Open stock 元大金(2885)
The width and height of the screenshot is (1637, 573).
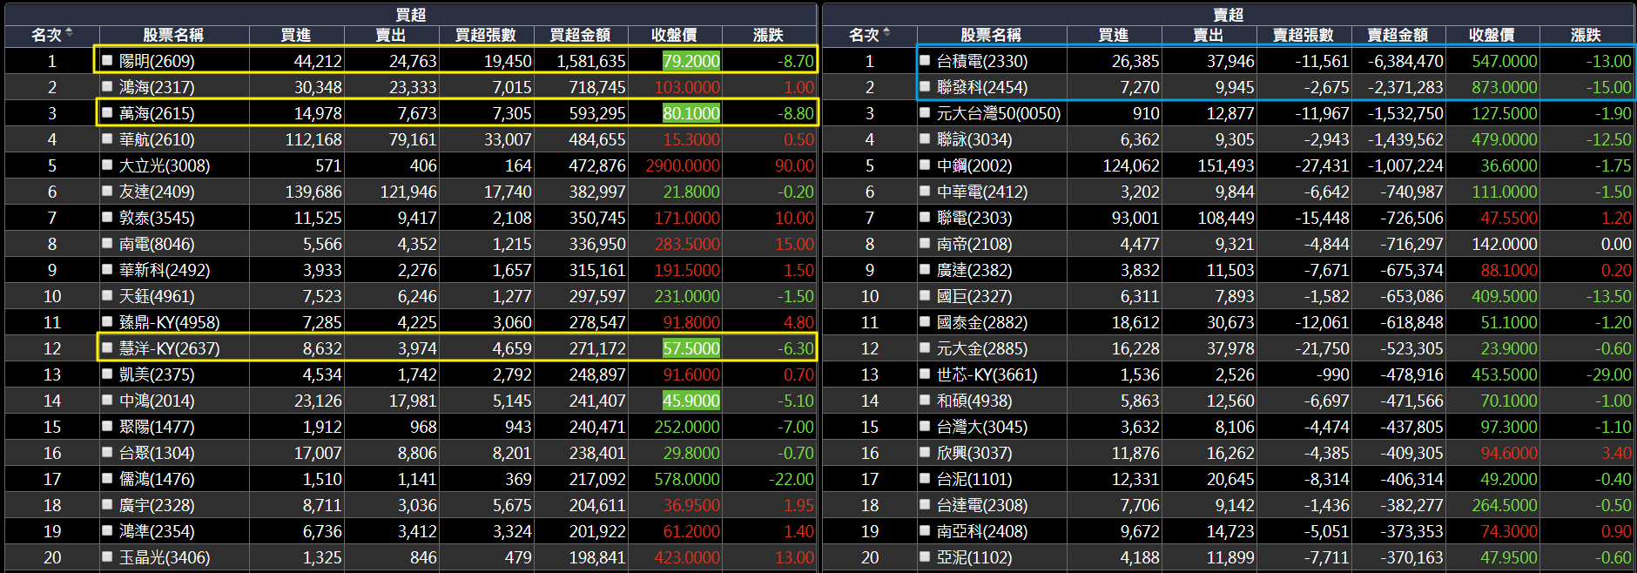tap(982, 348)
